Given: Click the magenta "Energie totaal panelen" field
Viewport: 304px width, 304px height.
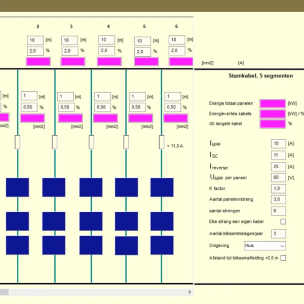Looking at the screenshot, I should coord(273,103).
